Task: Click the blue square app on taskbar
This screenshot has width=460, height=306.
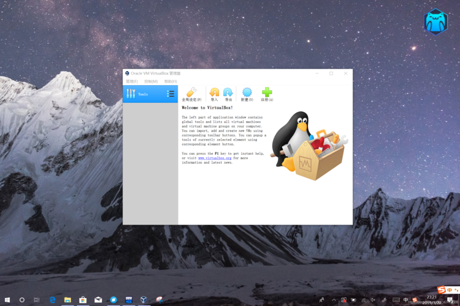Action: (129, 300)
